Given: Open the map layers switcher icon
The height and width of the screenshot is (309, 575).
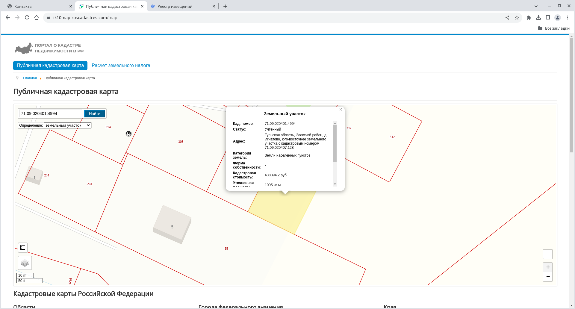Looking at the screenshot, I should [25, 263].
